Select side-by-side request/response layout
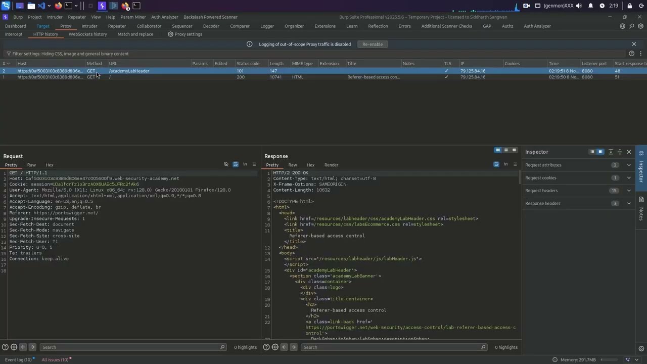 498,150
